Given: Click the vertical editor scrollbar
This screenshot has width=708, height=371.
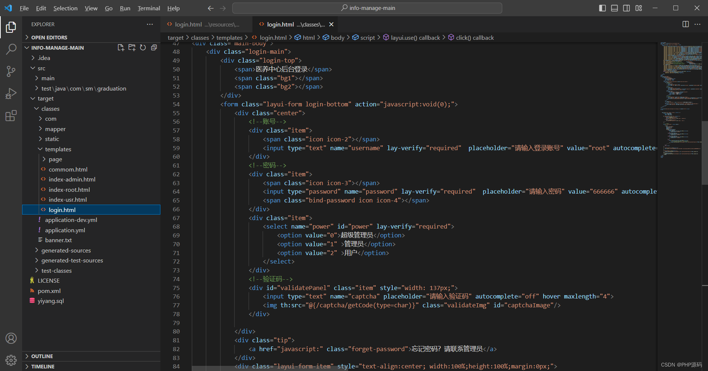Looking at the screenshot, I should point(705,152).
